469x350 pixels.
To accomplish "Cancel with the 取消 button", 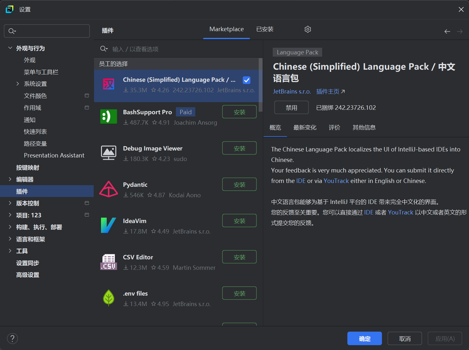I will 405,339.
